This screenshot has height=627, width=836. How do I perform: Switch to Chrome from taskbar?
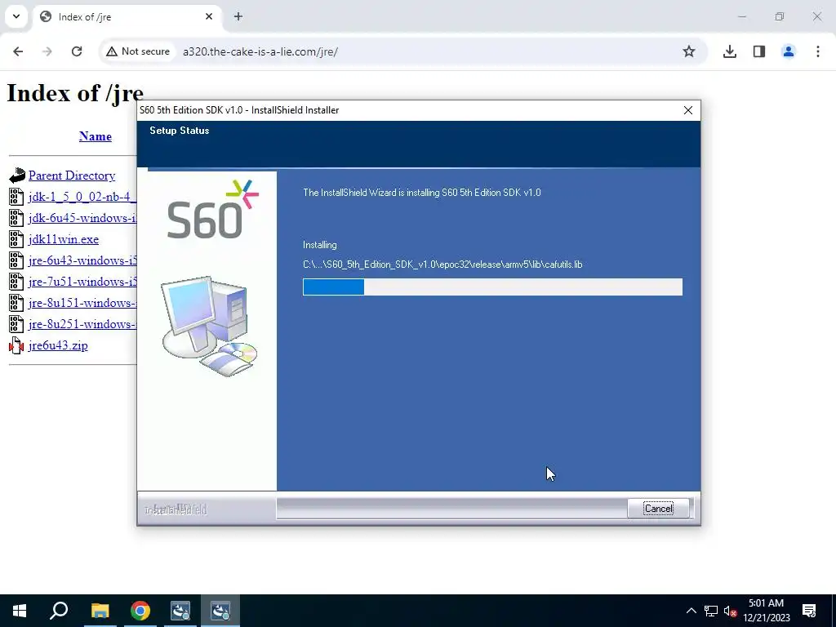click(x=140, y=611)
